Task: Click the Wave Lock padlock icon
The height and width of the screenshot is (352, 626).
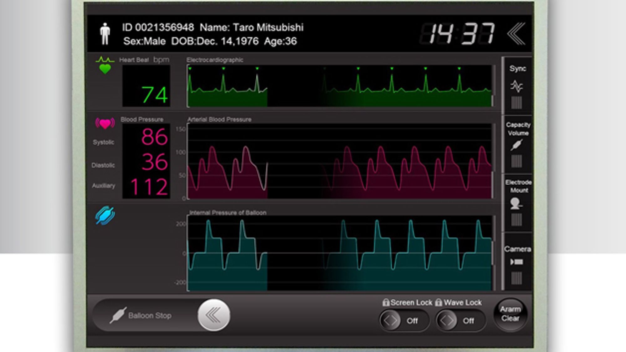Action: (x=439, y=303)
